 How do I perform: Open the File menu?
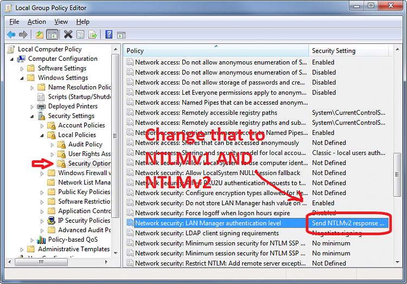tap(14, 22)
